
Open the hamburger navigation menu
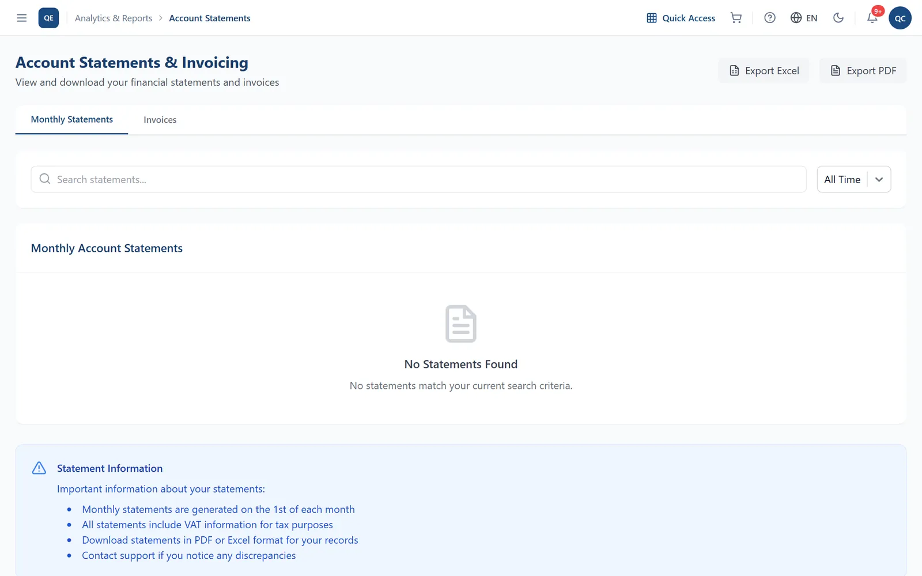[x=22, y=18]
